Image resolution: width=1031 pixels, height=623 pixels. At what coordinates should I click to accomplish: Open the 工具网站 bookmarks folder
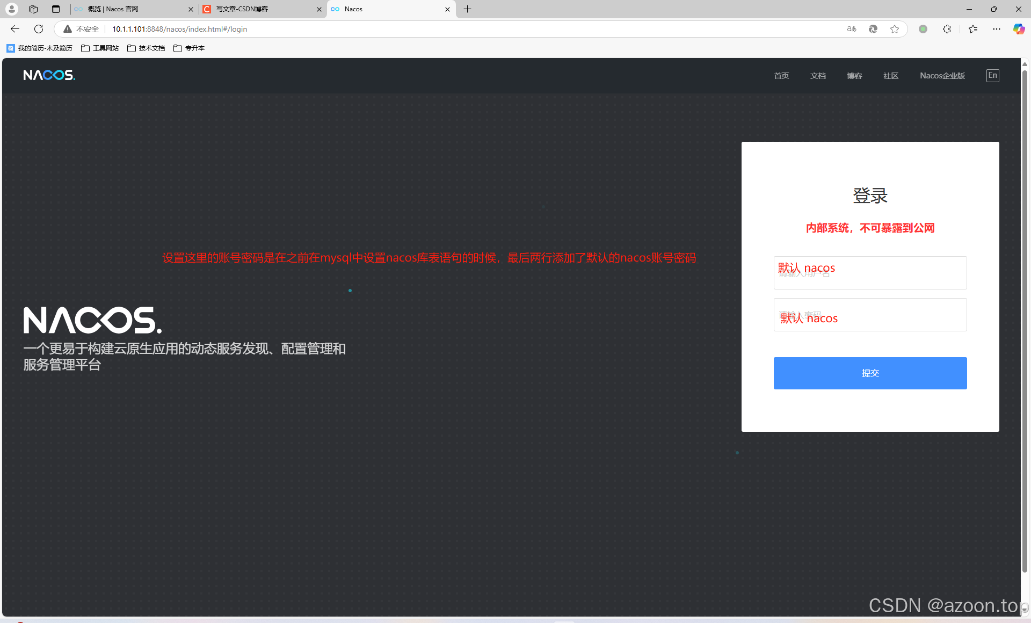(100, 48)
